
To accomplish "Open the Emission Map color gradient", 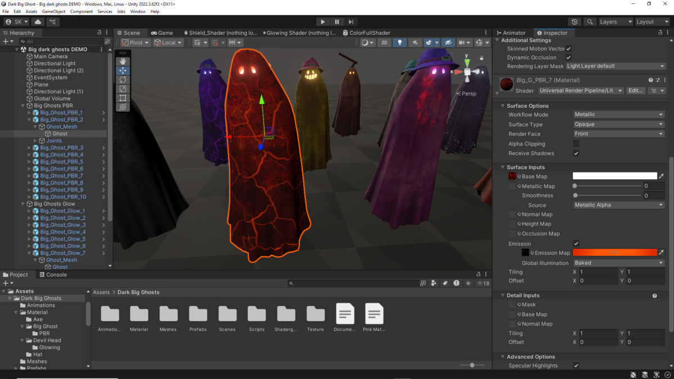I will (x=615, y=252).
